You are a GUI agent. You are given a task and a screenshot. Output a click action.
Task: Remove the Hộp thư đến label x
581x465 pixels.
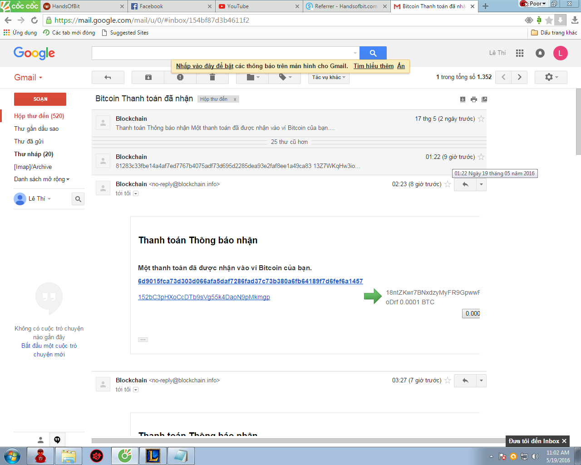[235, 99]
